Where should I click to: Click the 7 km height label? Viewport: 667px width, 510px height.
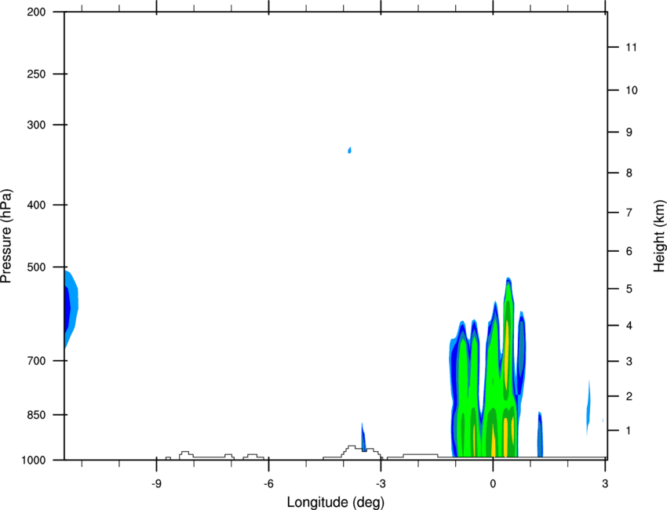(x=629, y=213)
